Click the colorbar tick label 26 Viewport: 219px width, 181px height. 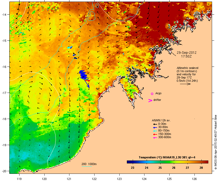click(x=174, y=168)
